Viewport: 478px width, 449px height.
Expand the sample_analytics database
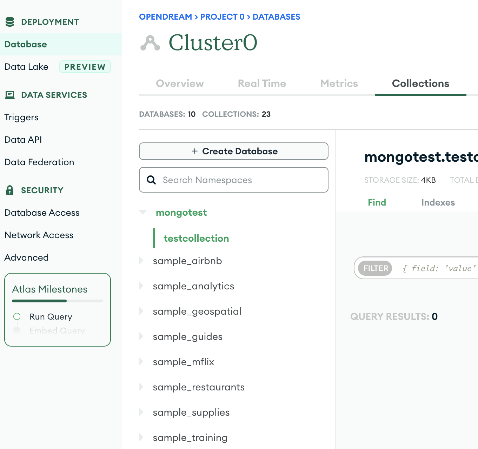tap(141, 286)
